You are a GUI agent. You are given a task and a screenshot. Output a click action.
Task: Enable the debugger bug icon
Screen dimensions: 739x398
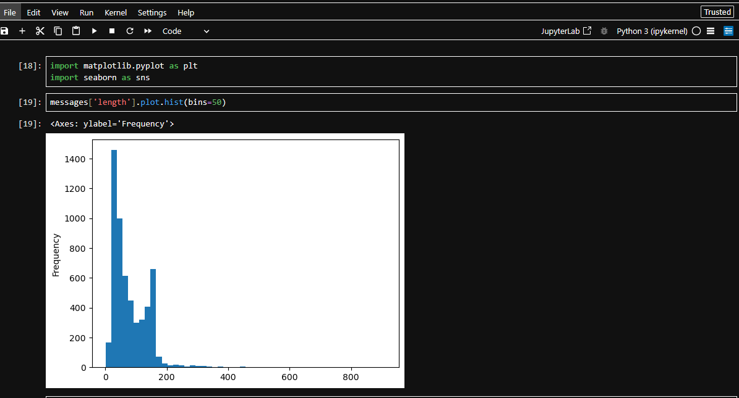click(604, 31)
